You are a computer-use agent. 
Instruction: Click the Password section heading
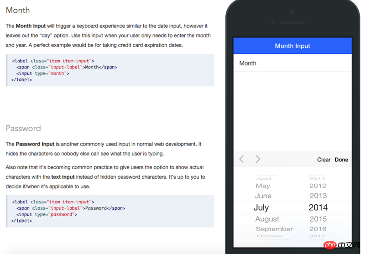(23, 128)
